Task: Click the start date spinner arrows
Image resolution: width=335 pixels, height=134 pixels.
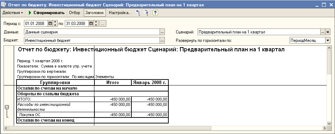Action: point(55,24)
